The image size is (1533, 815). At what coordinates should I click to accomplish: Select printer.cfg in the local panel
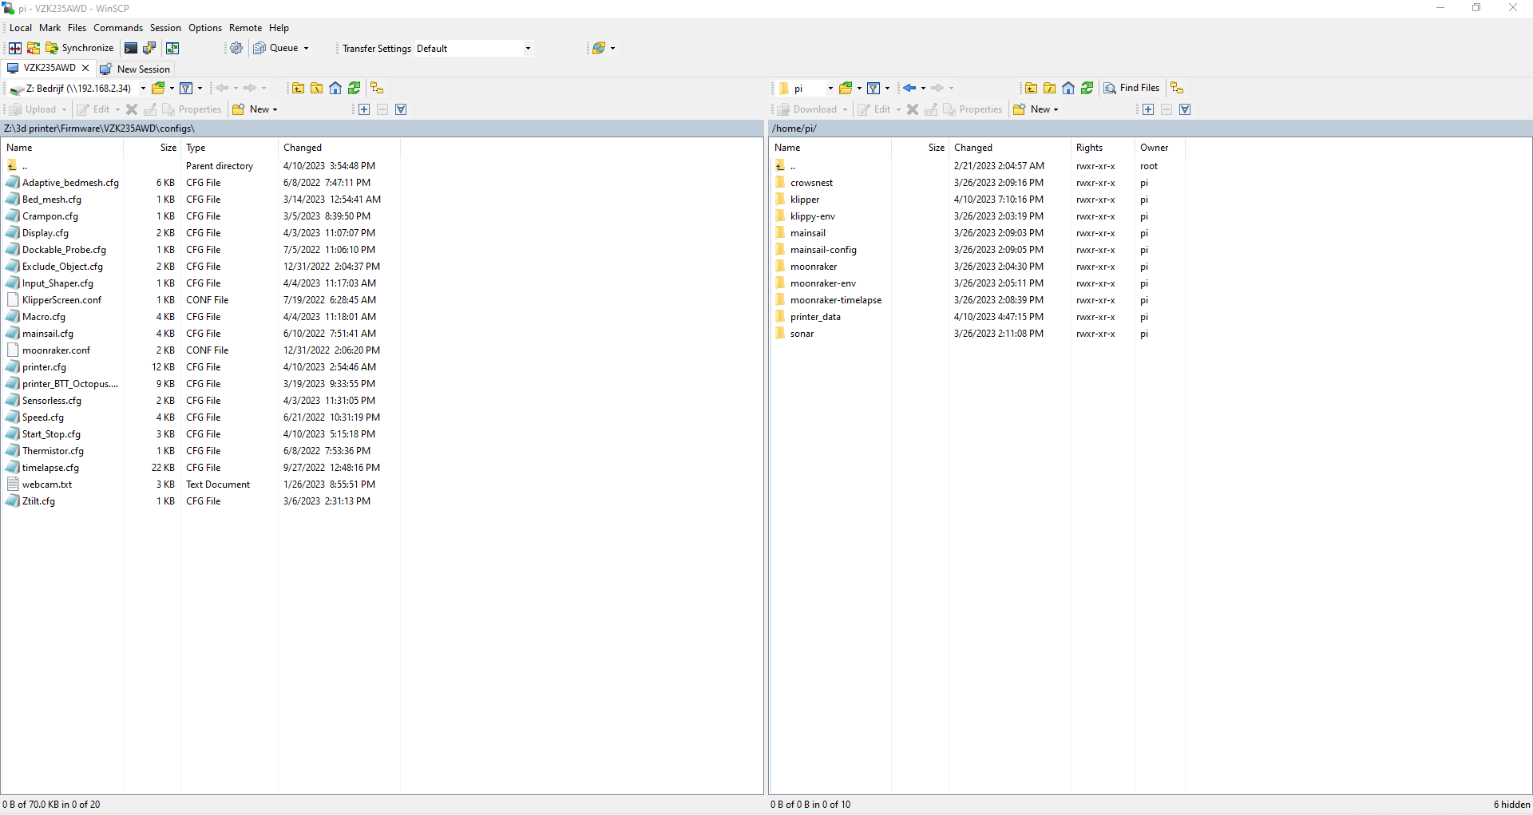click(44, 367)
